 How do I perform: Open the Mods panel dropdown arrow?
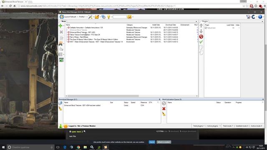(x=196, y=22)
